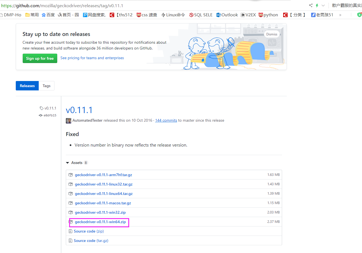Click the package icon beside win32.zip asset

tap(71, 212)
